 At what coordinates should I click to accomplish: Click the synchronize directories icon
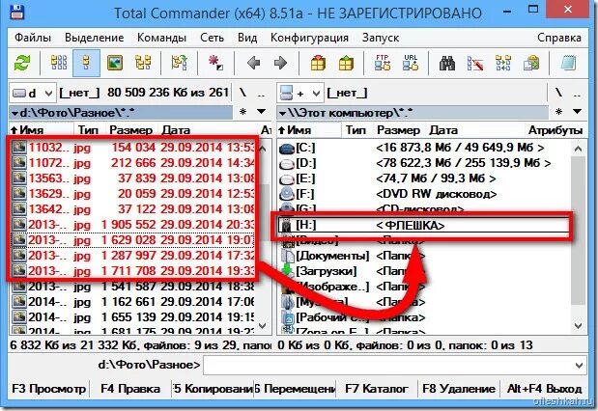pos(503,63)
